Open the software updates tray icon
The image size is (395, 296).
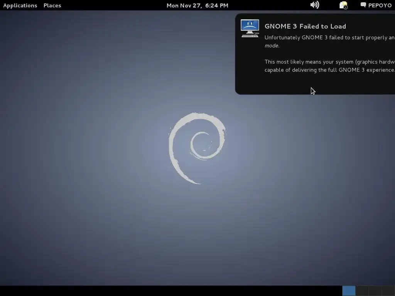pyautogui.click(x=343, y=5)
